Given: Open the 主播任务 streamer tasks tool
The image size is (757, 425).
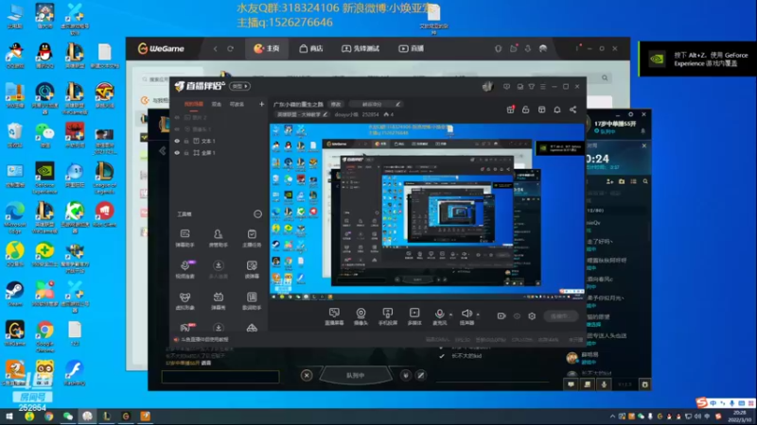Looking at the screenshot, I should (x=252, y=238).
